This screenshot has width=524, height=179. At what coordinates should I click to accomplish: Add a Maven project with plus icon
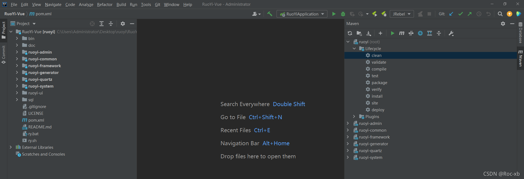380,33
